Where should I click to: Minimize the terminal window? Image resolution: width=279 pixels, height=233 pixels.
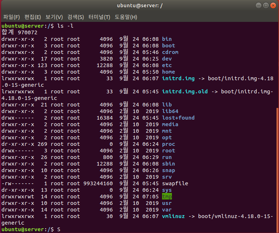point(259,5)
